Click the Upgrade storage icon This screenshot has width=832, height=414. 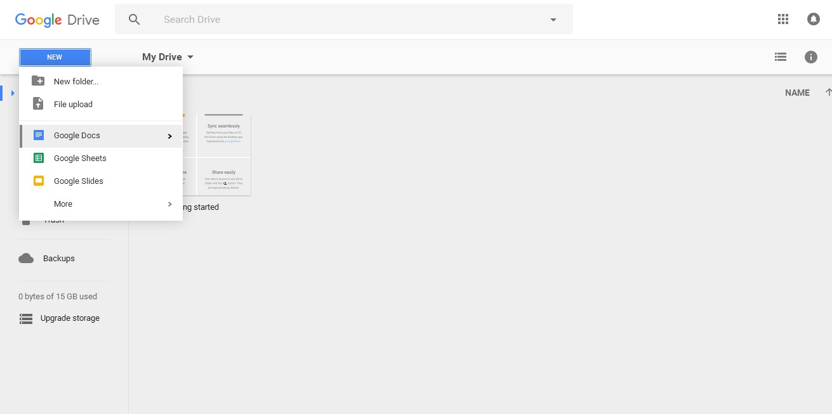(26, 318)
